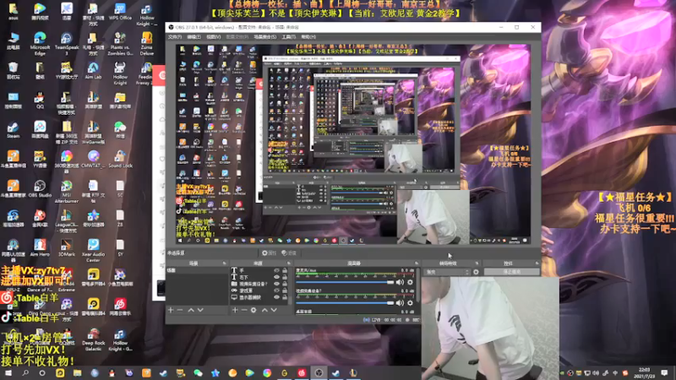
Task: Select the Deep Rock Galactic desktop icon
Action: coord(93,340)
